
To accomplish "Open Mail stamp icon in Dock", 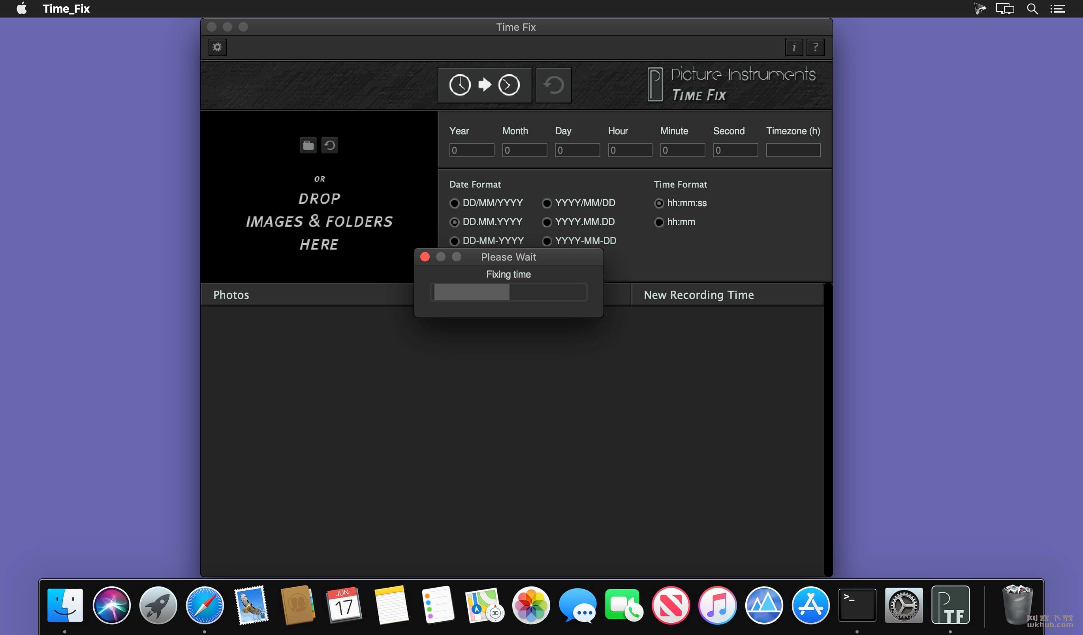I will (252, 605).
